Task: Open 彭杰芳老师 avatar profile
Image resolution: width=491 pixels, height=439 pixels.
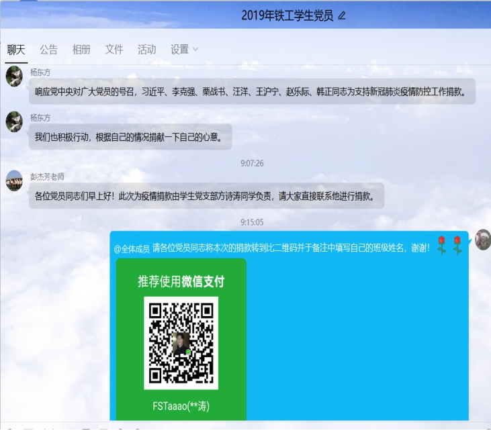Action: tap(14, 181)
